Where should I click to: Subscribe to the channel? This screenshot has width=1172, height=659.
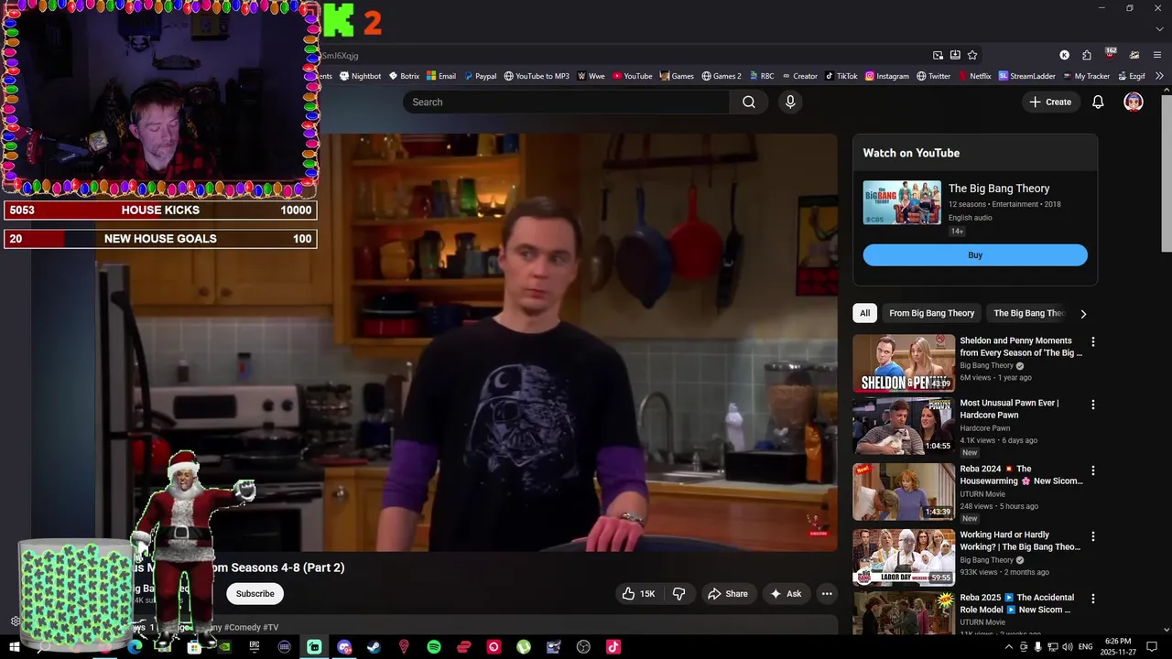(255, 594)
